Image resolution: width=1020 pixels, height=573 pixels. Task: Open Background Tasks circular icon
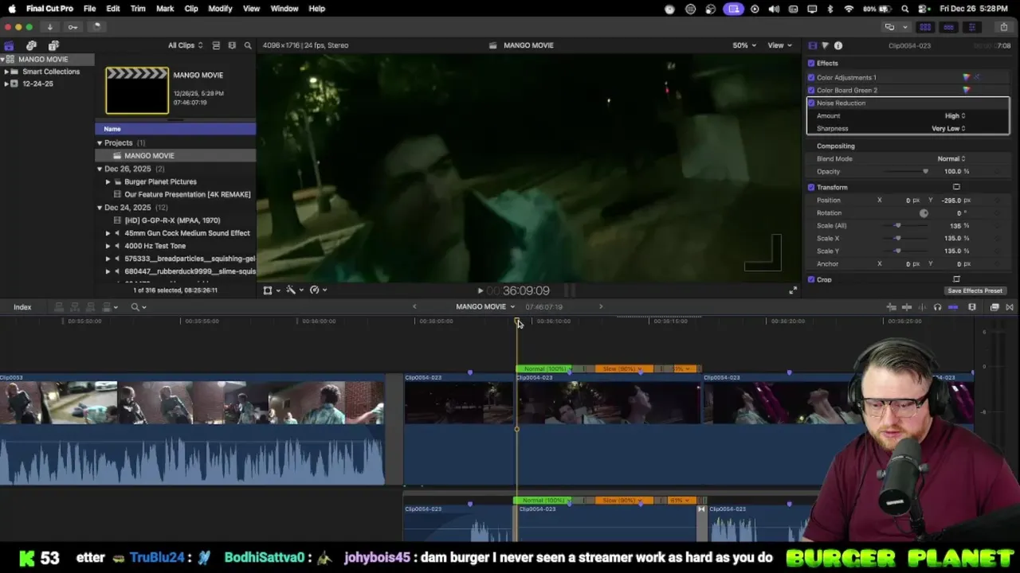[96, 27]
